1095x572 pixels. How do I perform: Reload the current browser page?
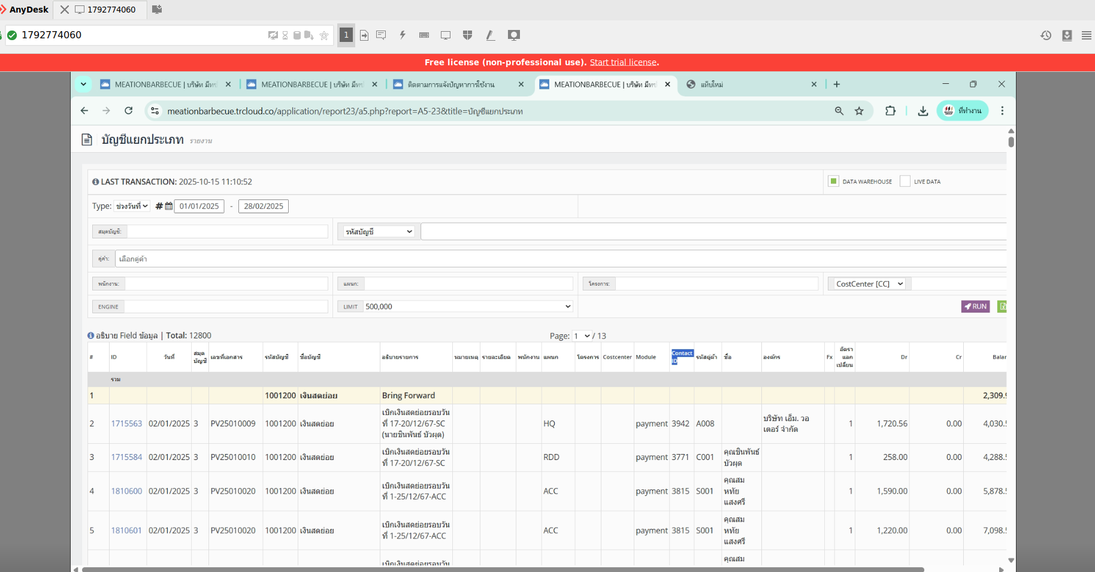click(128, 111)
